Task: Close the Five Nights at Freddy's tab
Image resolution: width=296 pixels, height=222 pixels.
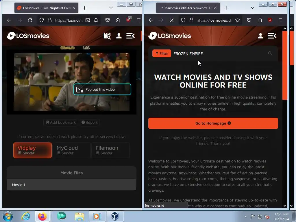Action: 74,8
